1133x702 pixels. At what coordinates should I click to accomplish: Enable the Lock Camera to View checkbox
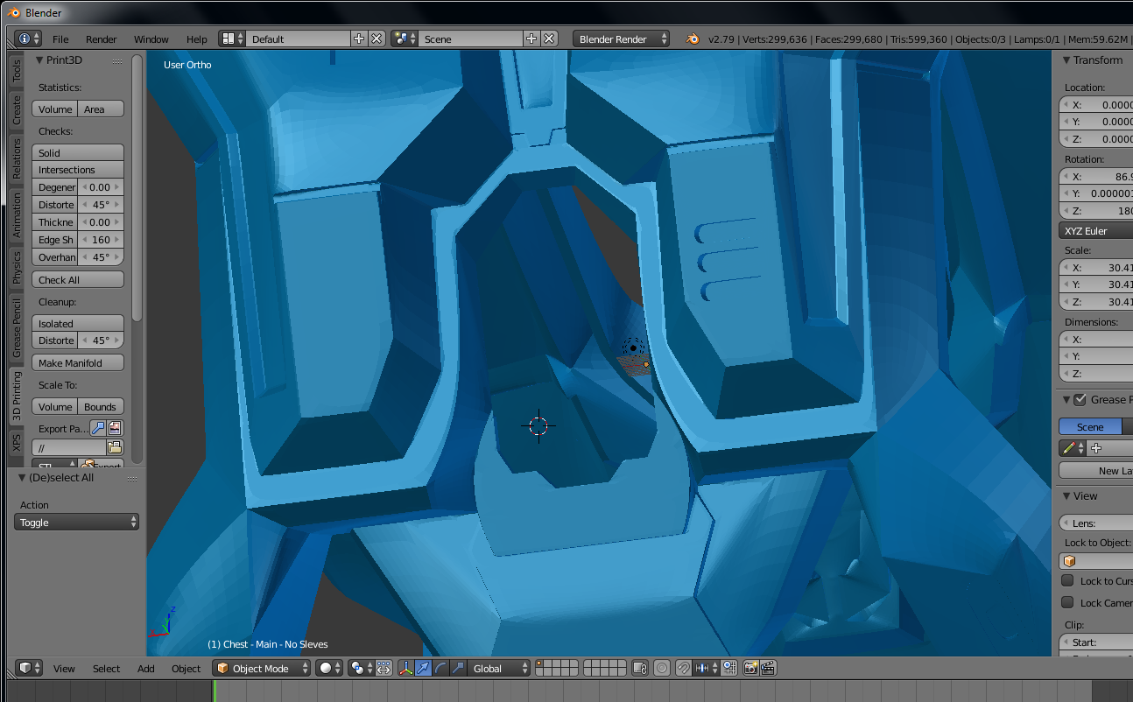coord(1067,602)
